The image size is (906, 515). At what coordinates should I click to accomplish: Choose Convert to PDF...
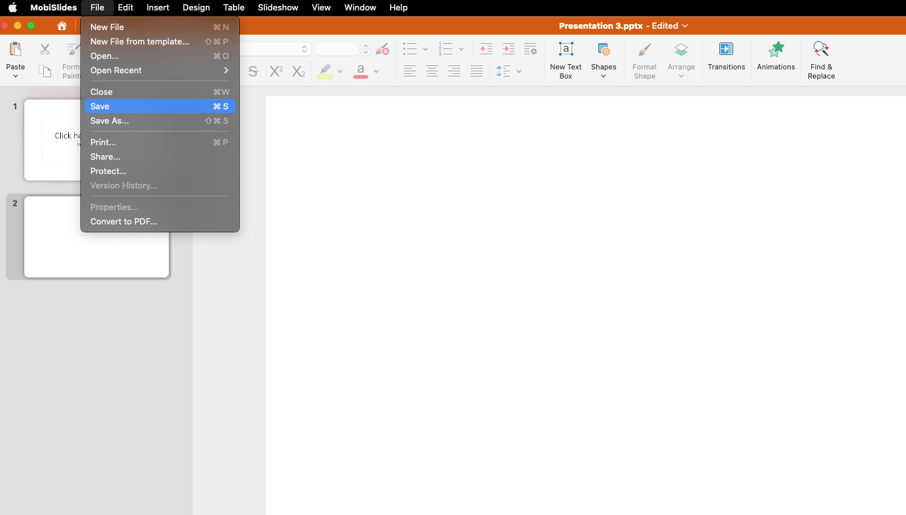coord(160,221)
